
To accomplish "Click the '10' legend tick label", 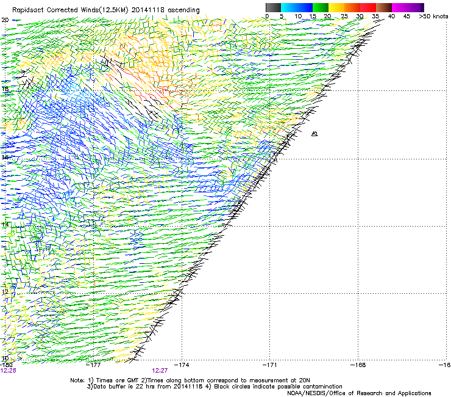I will (298, 16).
